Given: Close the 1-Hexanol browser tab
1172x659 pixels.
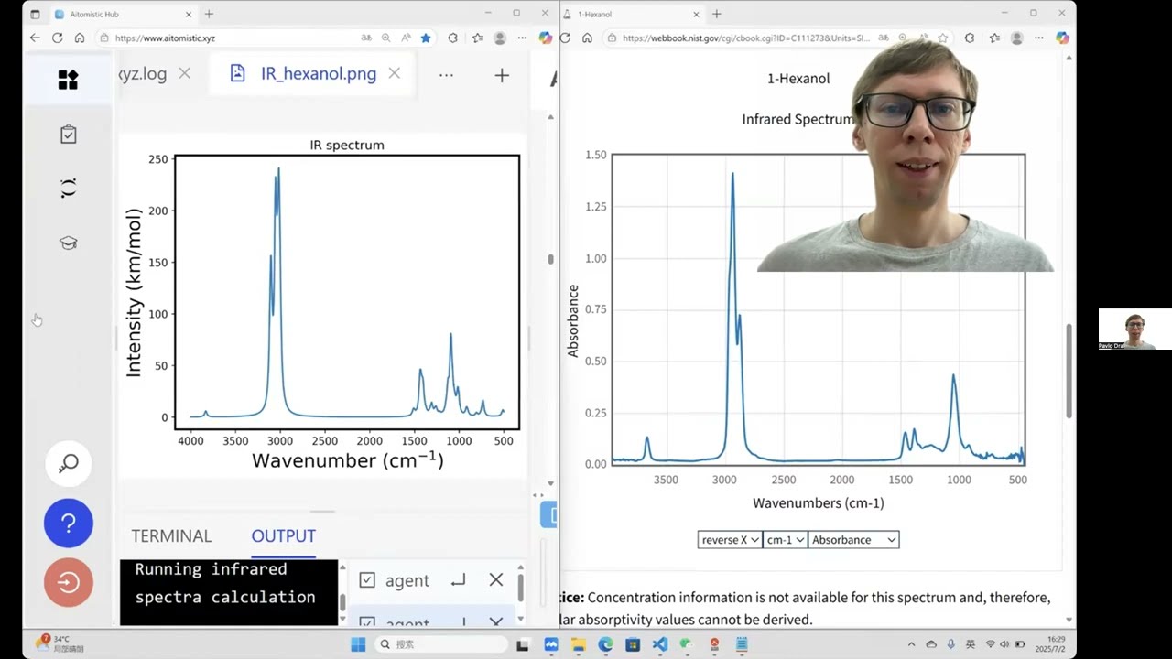Looking at the screenshot, I should coord(696,14).
